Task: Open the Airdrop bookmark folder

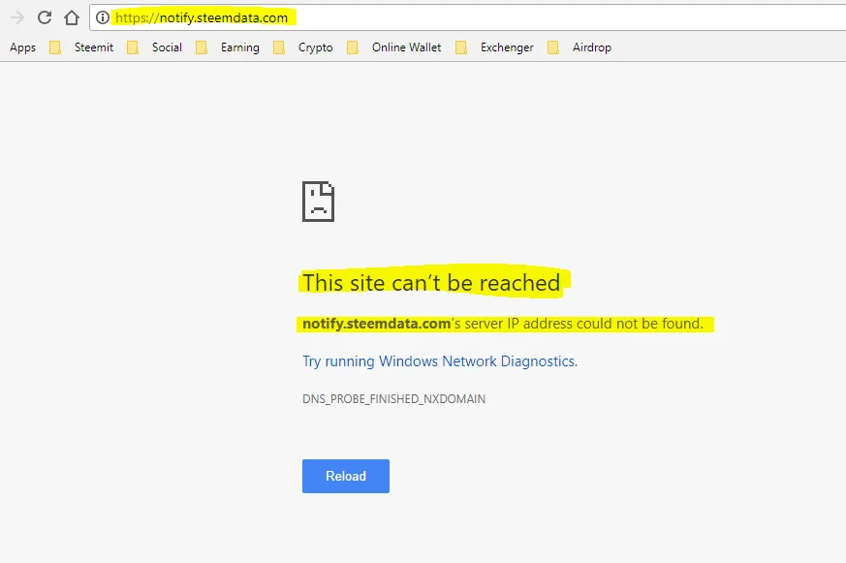Action: tap(580, 47)
